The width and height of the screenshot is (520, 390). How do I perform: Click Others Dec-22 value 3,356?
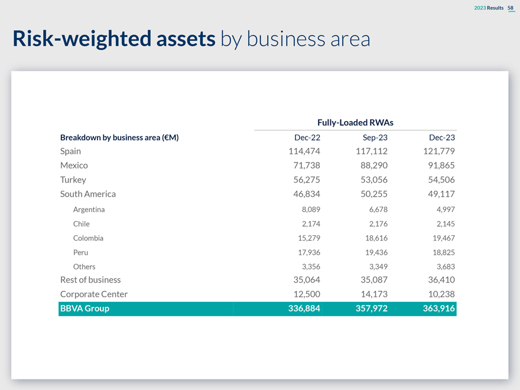click(311, 266)
